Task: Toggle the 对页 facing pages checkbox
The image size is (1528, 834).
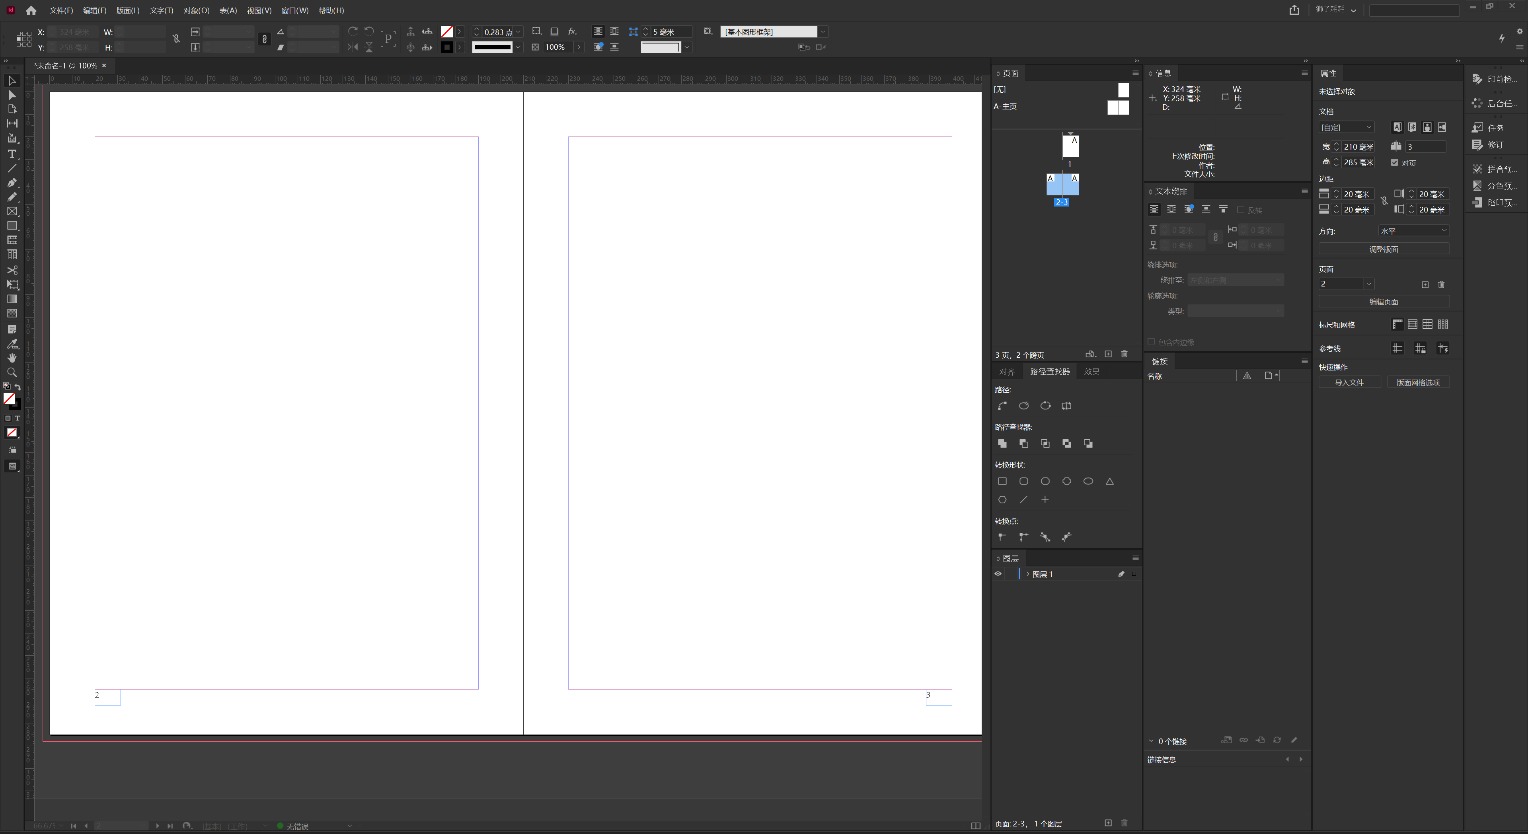Action: [x=1395, y=162]
